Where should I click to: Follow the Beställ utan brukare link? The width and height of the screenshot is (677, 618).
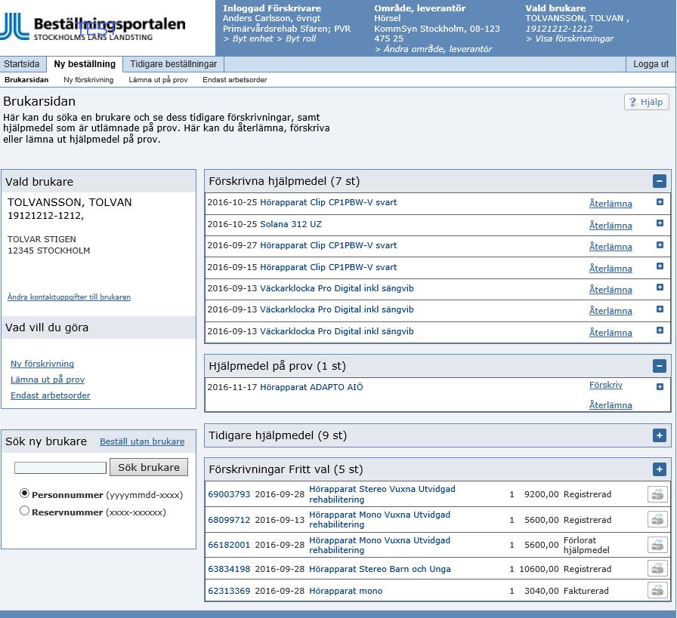[142, 441]
